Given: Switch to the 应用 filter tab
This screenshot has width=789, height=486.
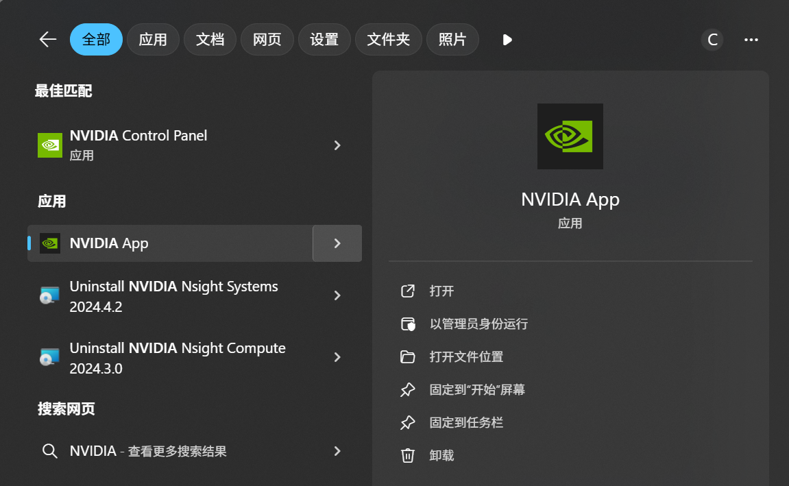Looking at the screenshot, I should [x=153, y=39].
